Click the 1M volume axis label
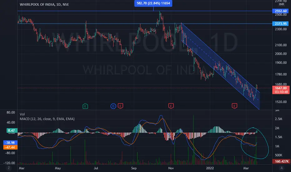The image size is (291, 172). 277,146
